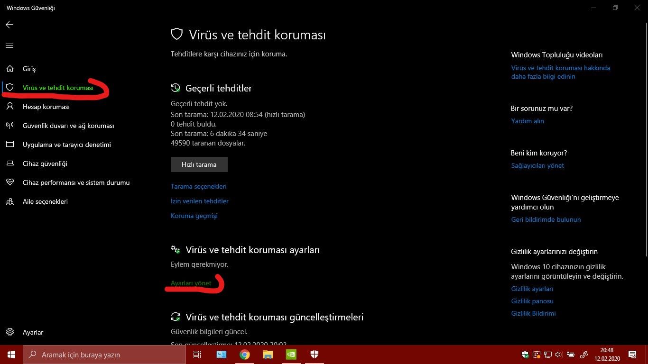Click the tray shield with green checkmark
Image resolution: width=648 pixels, height=364 pixels.
click(x=525, y=355)
